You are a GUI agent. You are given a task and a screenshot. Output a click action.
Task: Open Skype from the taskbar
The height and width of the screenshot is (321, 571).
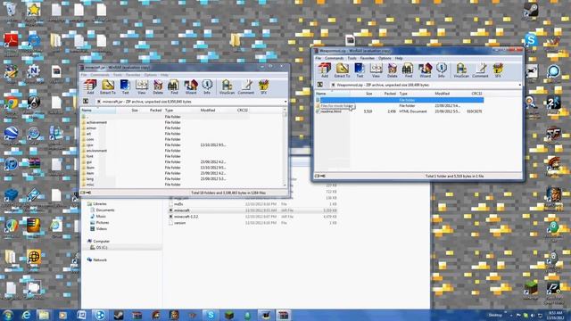[x=211, y=315]
